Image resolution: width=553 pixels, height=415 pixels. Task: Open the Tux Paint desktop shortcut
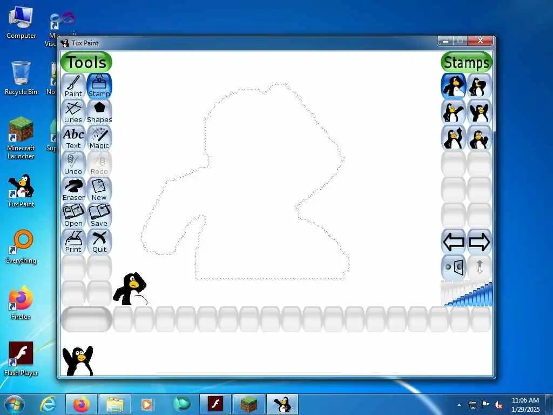[x=21, y=191]
